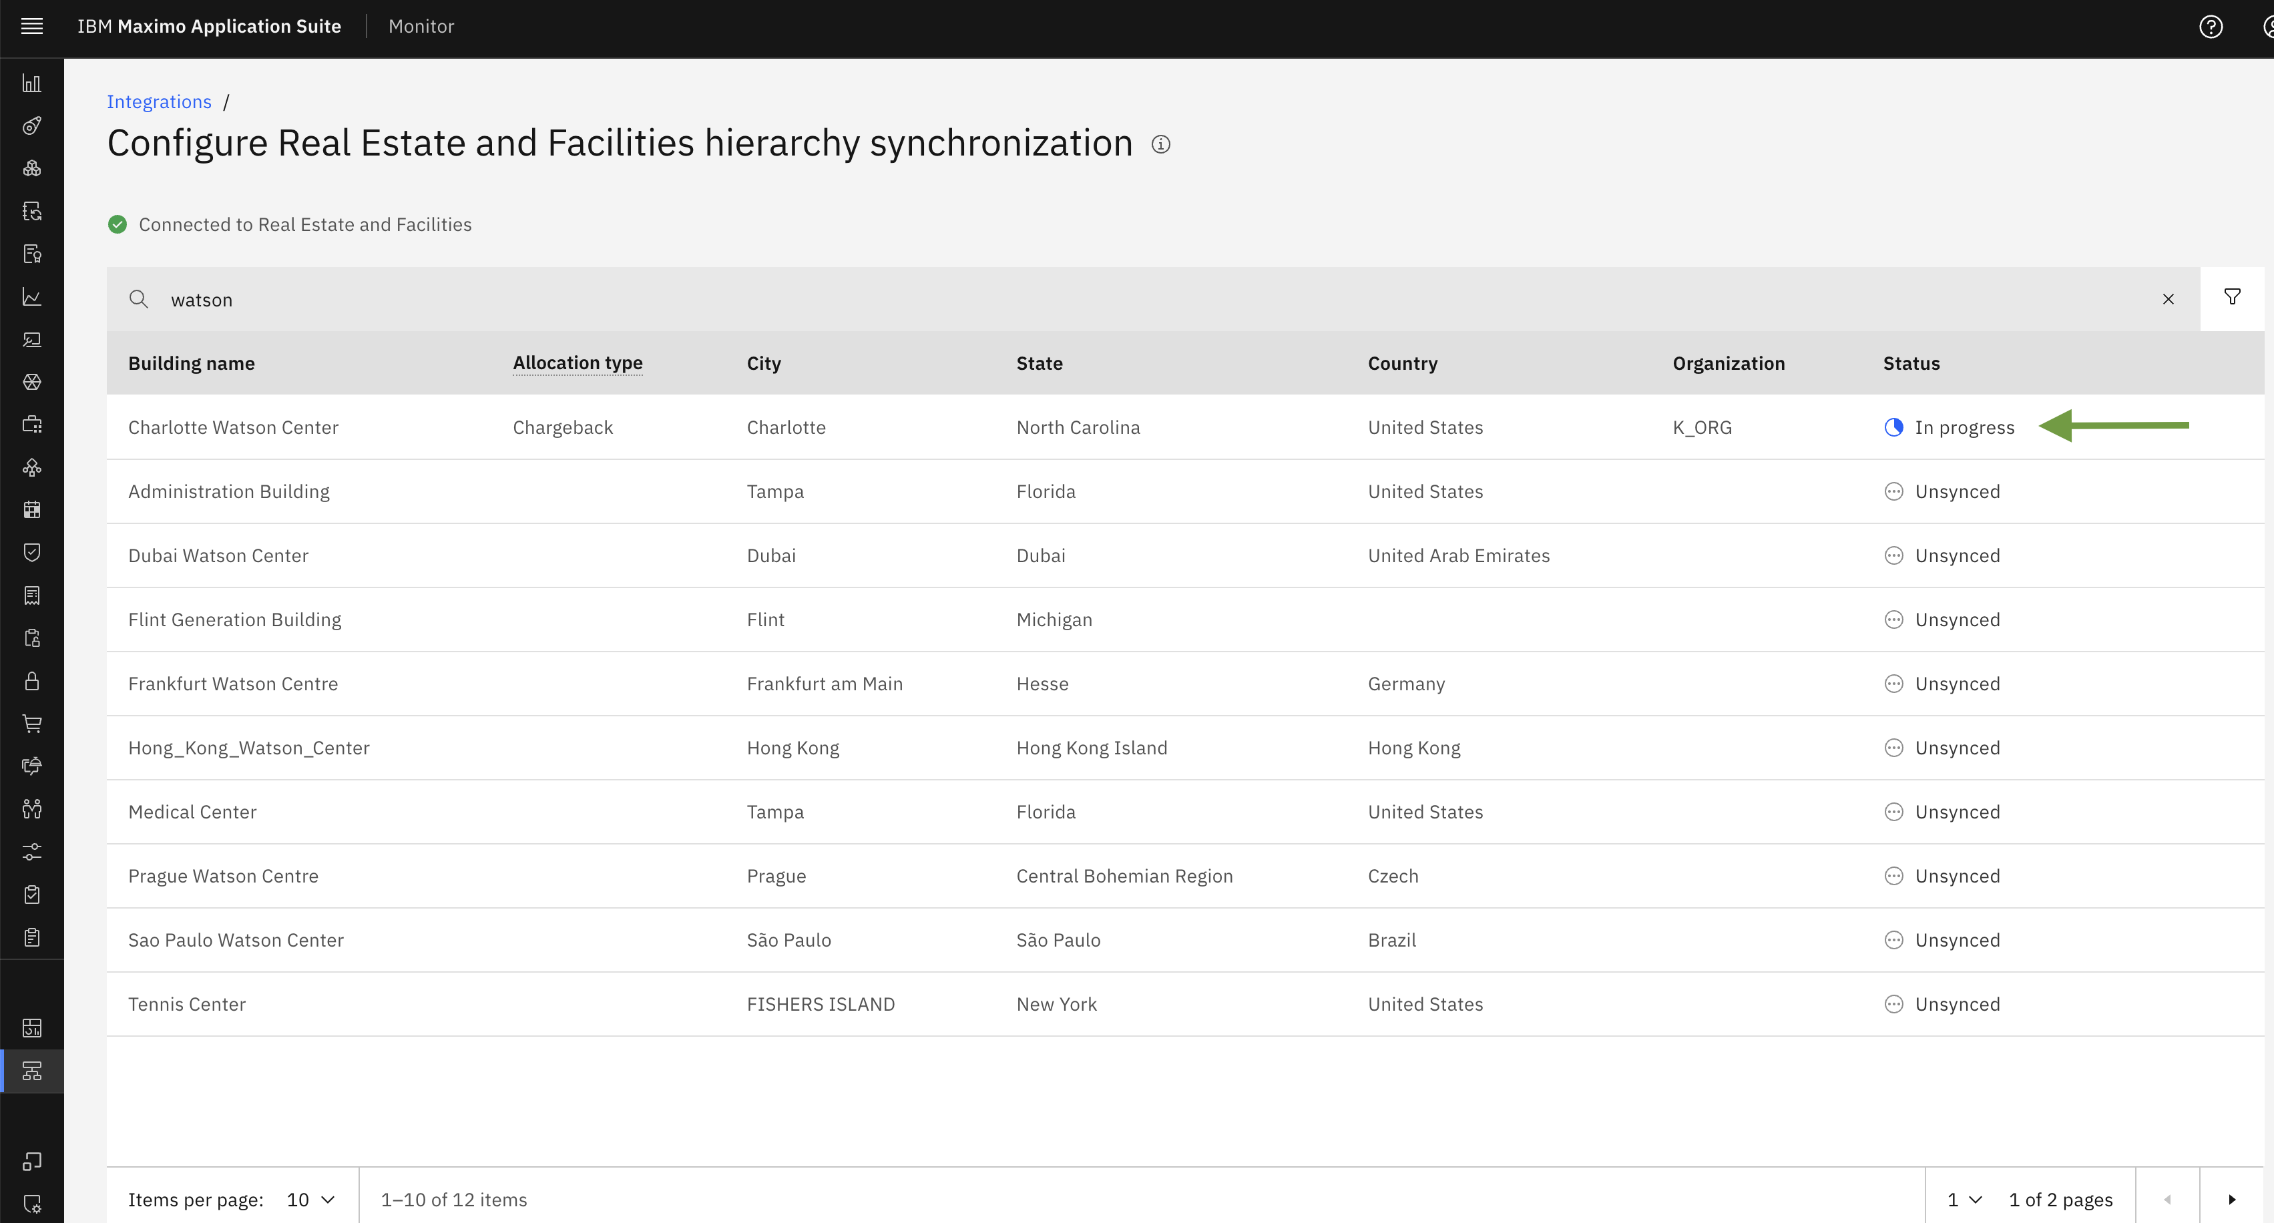Open the calendar sidebar icon
This screenshot has width=2274, height=1223.
[32, 510]
